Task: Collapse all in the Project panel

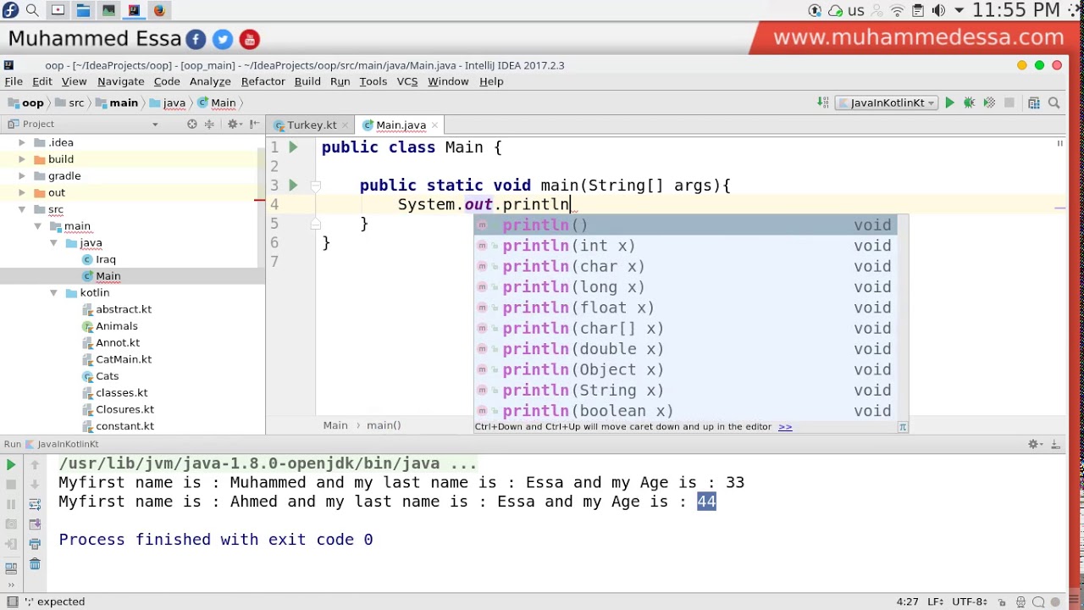Action: (x=209, y=125)
